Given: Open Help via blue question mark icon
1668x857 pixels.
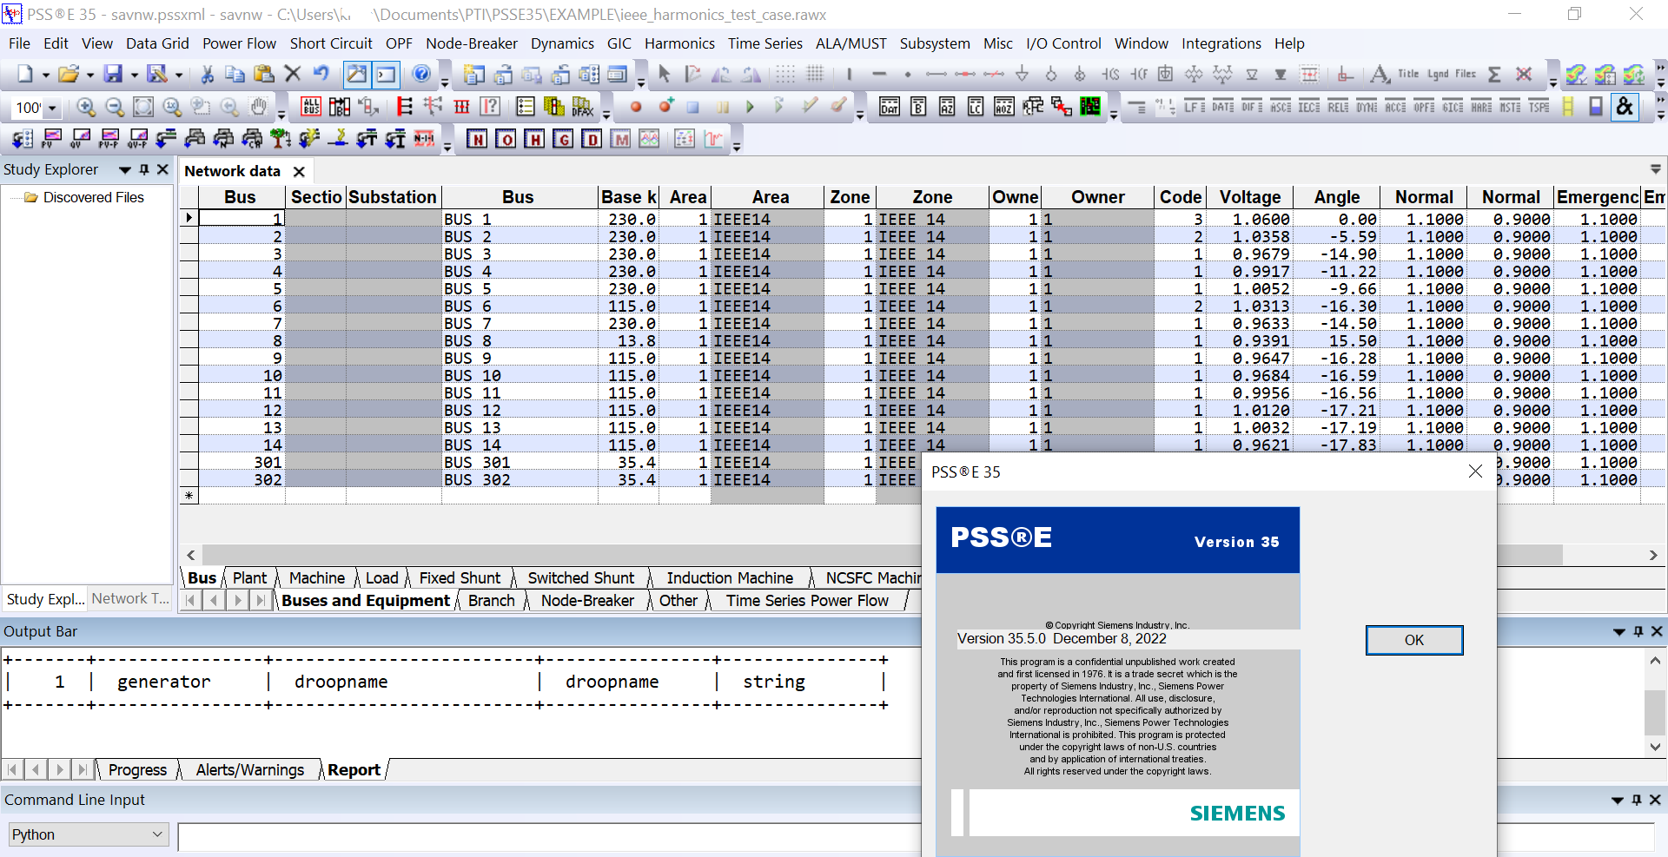Looking at the screenshot, I should (421, 75).
